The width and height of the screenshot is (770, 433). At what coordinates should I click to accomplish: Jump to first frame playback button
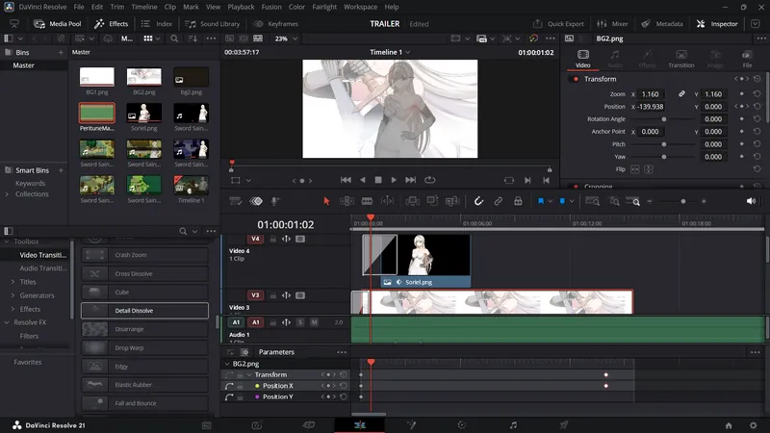pyautogui.click(x=346, y=180)
